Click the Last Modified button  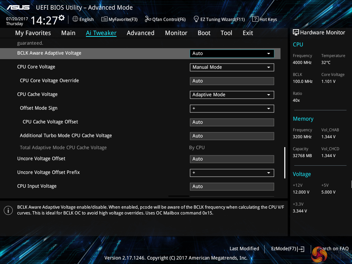[x=244, y=249]
